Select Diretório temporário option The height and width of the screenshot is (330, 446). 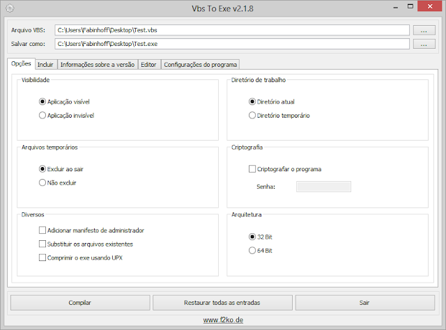tap(252, 116)
